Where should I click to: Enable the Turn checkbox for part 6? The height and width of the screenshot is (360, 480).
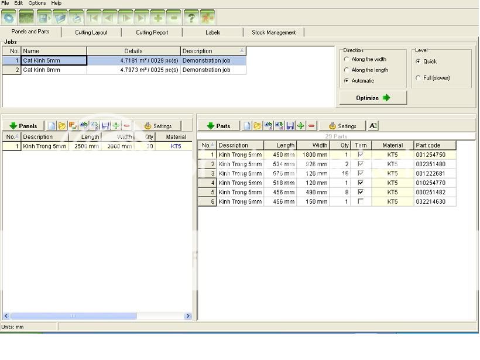361,201
